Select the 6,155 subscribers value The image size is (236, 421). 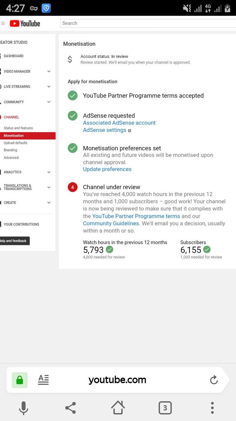click(191, 250)
